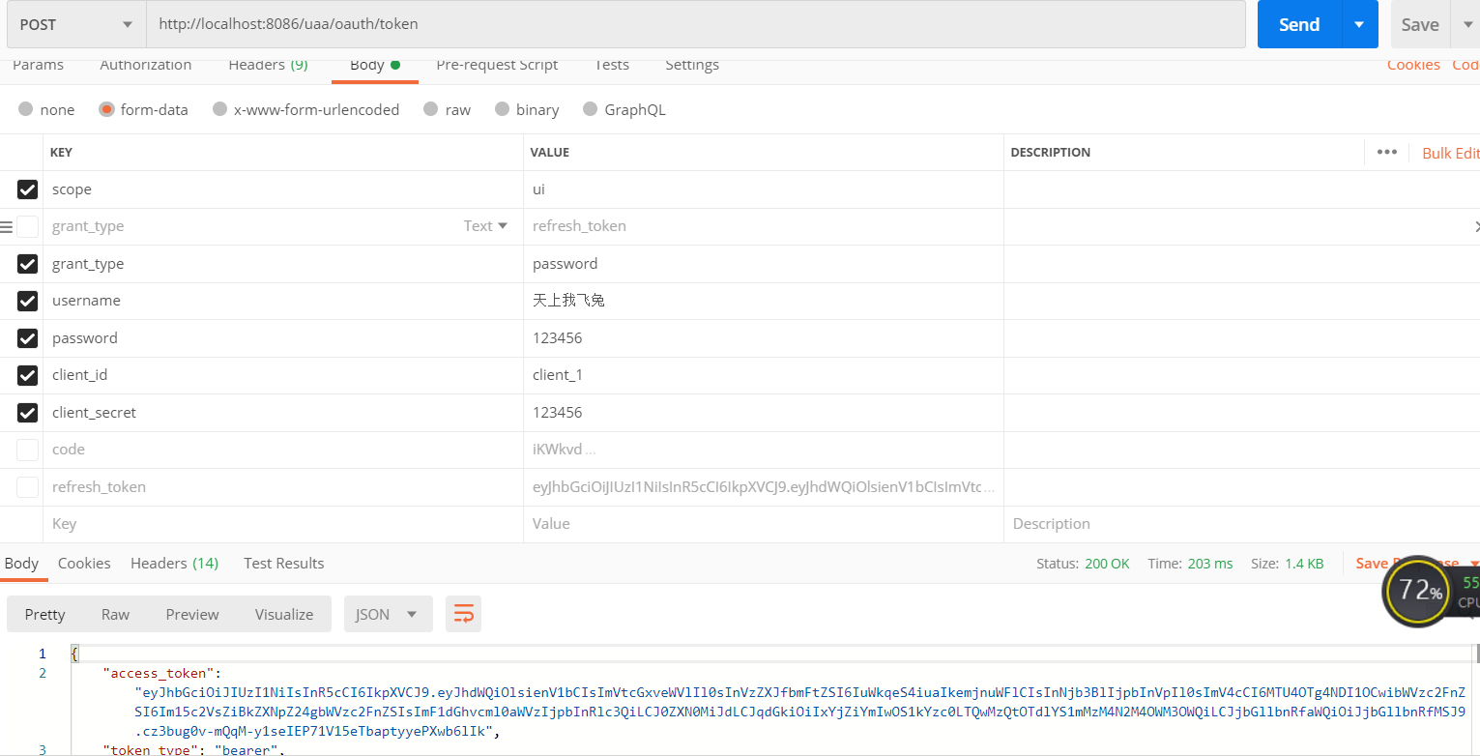Open the response Cookies tab
Image resolution: width=1480 pixels, height=756 pixels.
(x=84, y=564)
